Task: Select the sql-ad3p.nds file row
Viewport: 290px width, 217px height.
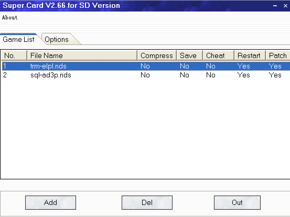Action: click(x=146, y=75)
